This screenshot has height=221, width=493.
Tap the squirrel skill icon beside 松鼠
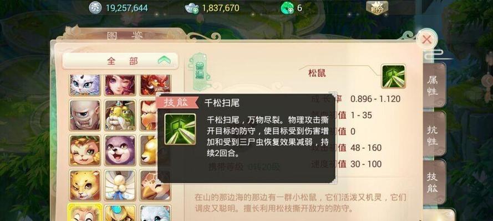[393, 76]
